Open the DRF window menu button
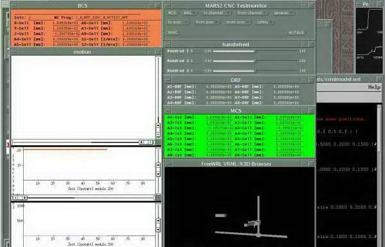The width and height of the screenshot is (386, 247). click(x=167, y=80)
